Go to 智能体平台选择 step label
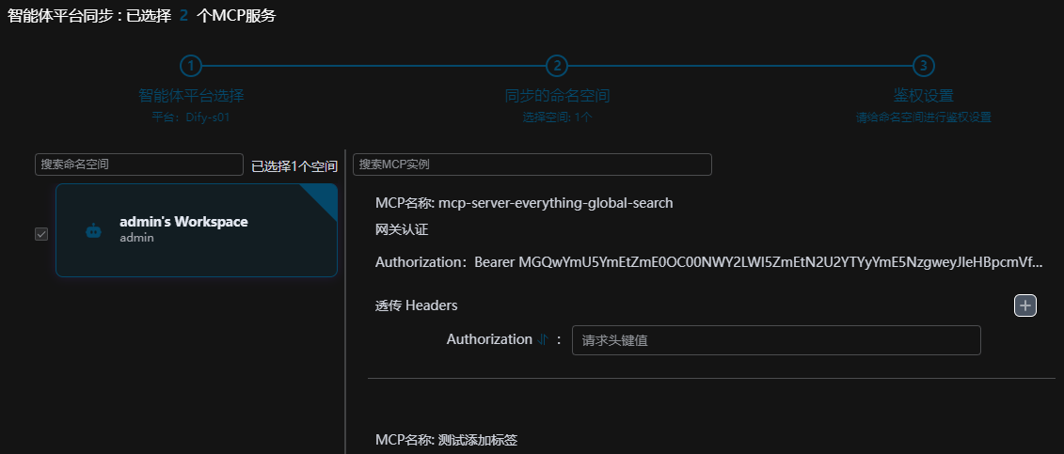The height and width of the screenshot is (454, 1064). (x=191, y=96)
